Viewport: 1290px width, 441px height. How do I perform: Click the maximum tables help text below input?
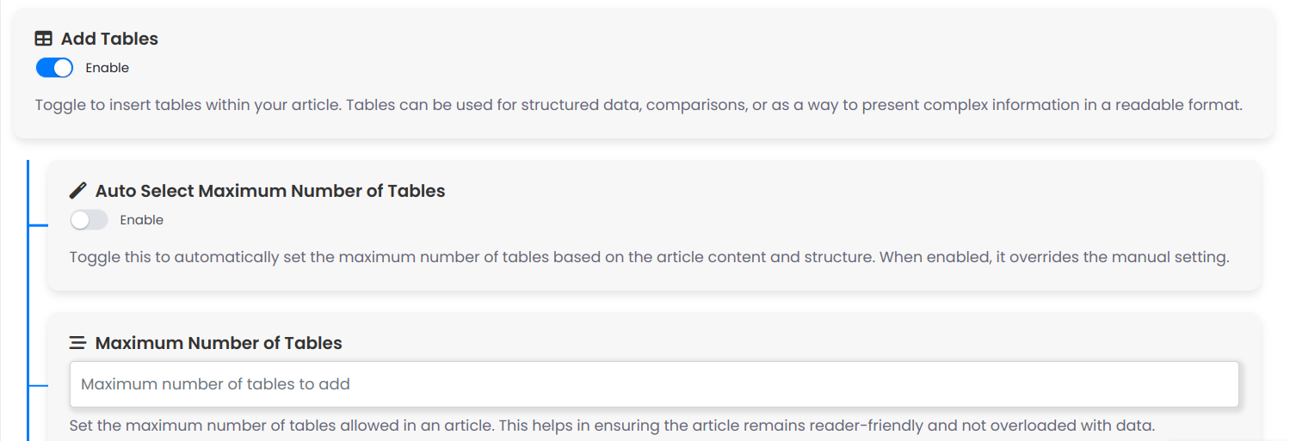[x=612, y=426]
